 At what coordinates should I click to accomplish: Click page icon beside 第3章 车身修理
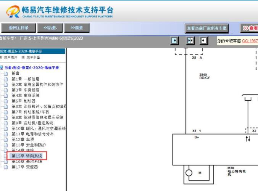coord(6,90)
